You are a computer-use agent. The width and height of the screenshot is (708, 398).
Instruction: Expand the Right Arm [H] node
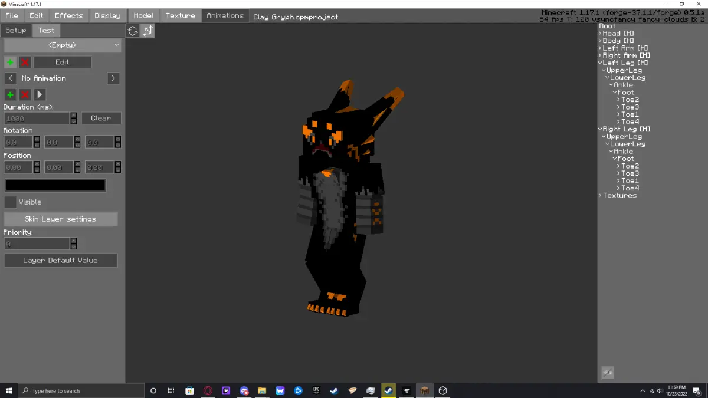pos(600,55)
